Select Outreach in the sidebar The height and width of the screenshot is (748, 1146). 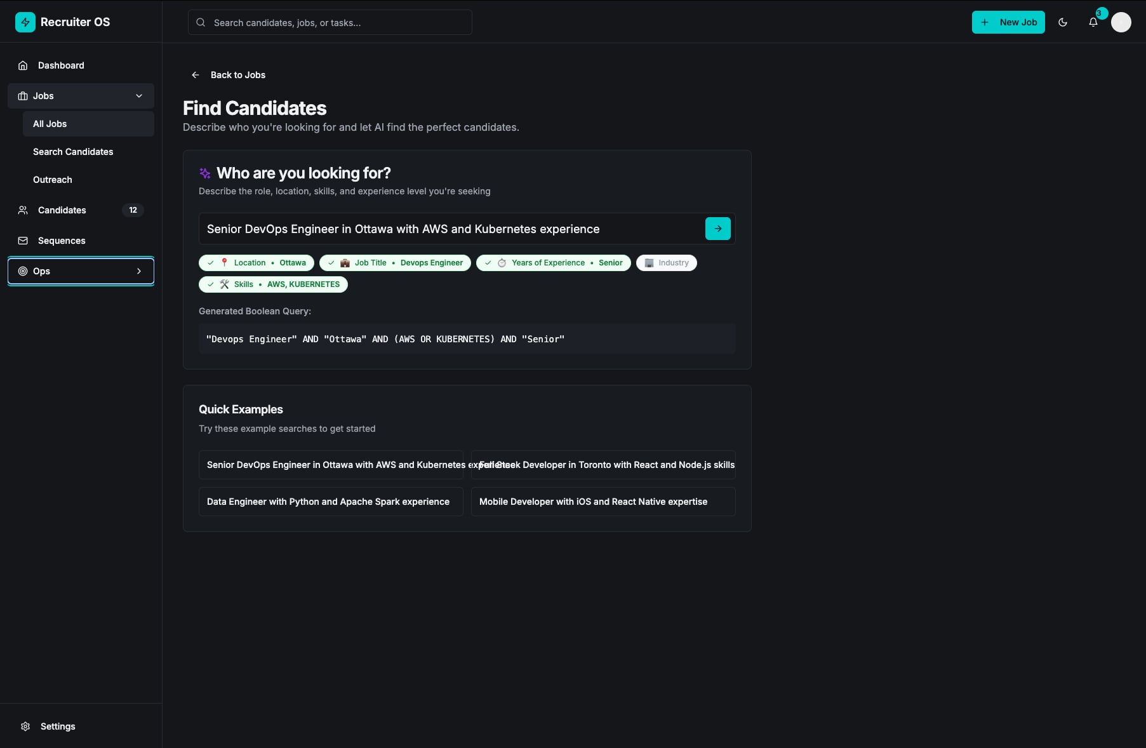point(53,180)
